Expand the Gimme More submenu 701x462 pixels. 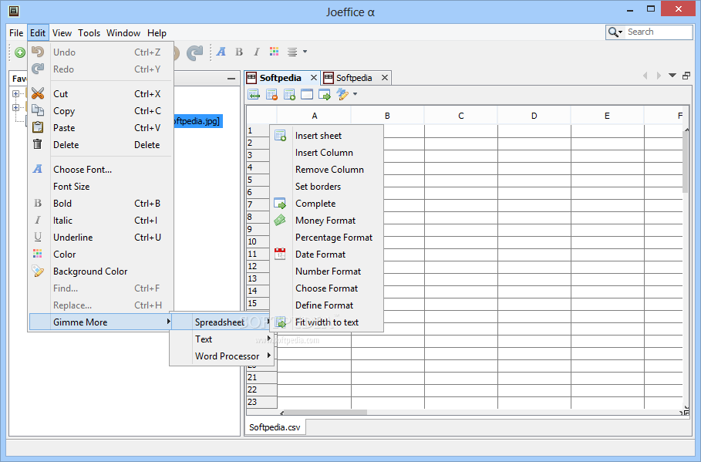pyautogui.click(x=100, y=322)
